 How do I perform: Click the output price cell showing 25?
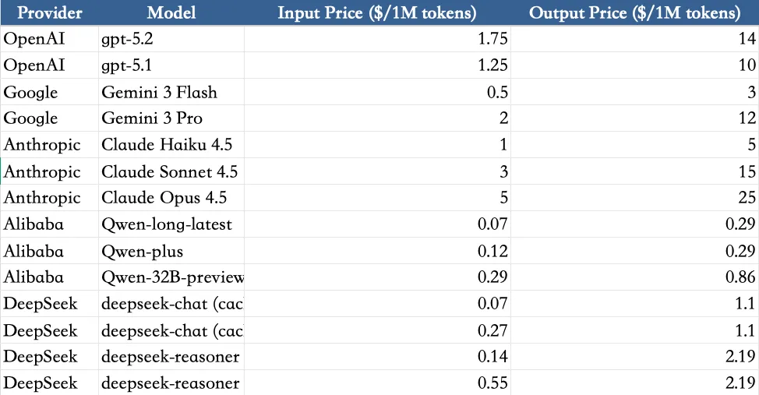634,198
